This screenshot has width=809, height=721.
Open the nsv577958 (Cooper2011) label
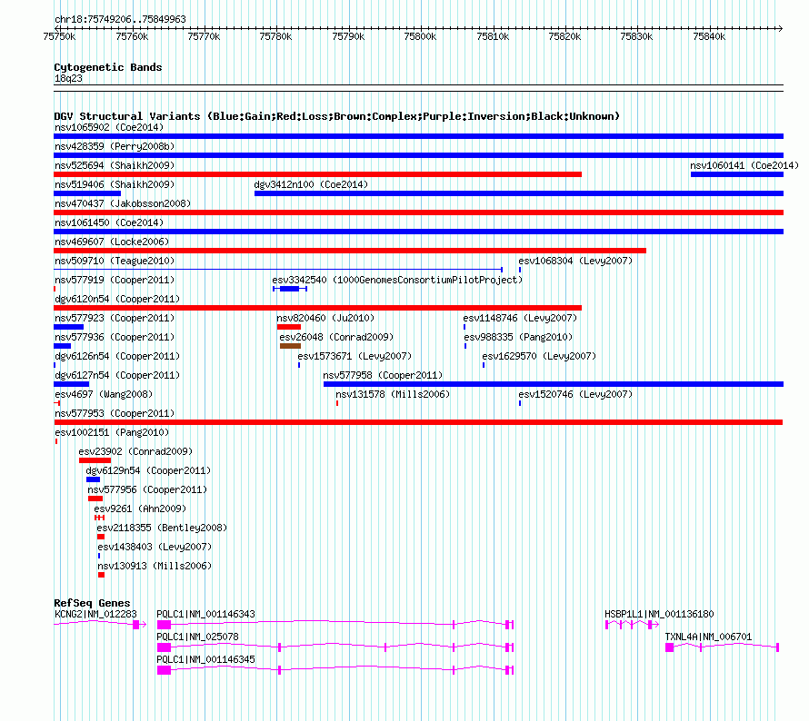click(x=383, y=375)
